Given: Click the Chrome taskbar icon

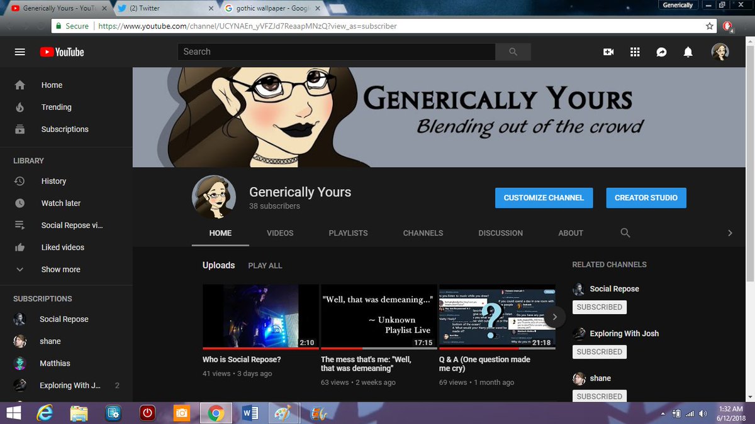Looking at the screenshot, I should coord(216,413).
